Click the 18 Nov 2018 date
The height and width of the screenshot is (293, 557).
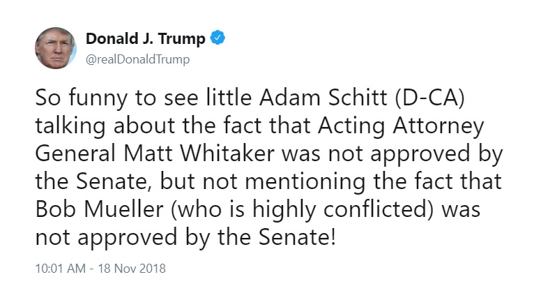132,268
